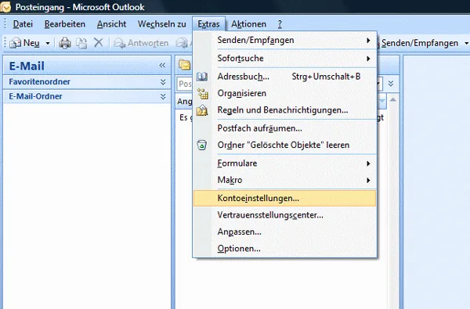Open the Neu dropdown arrow

47,43
